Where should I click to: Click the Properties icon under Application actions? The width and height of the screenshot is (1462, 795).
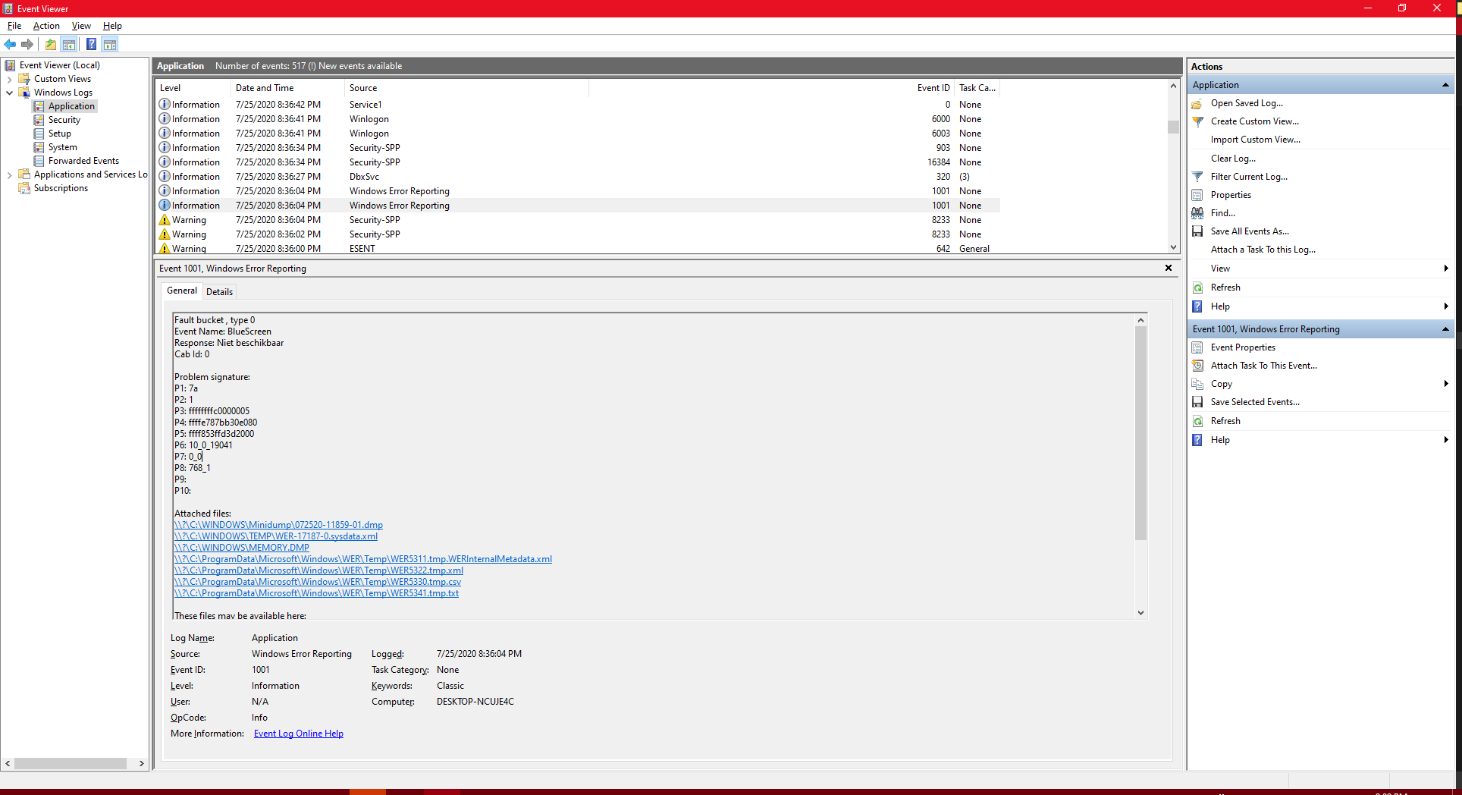coord(1197,195)
